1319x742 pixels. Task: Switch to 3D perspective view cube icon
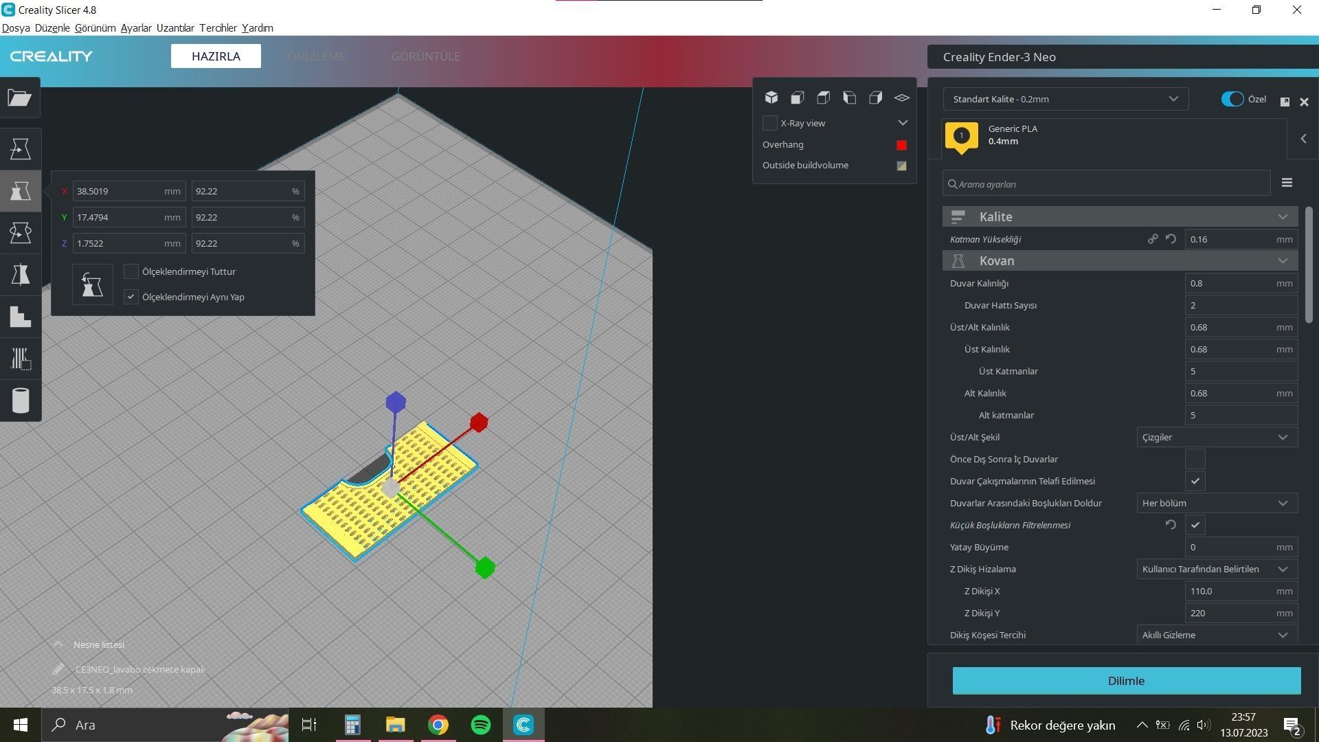coord(771,98)
